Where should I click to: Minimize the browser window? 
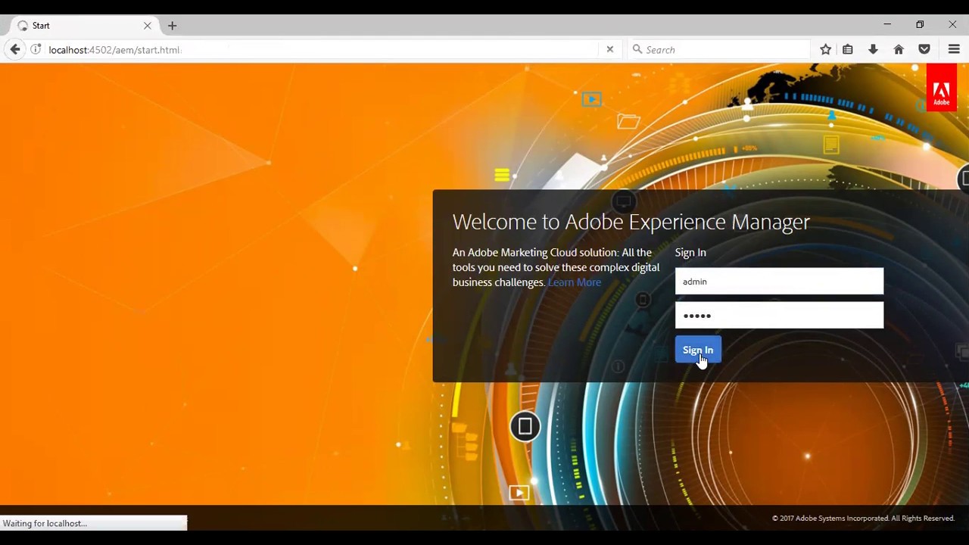887,24
